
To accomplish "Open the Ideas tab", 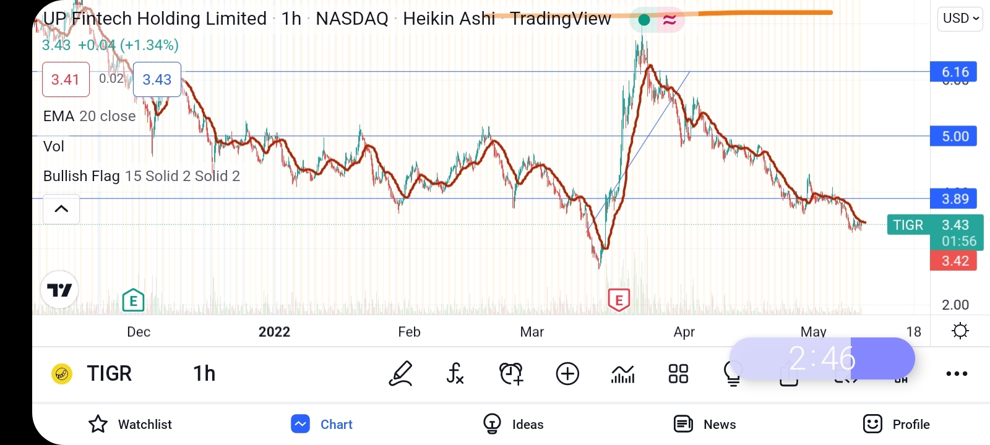I will point(513,424).
